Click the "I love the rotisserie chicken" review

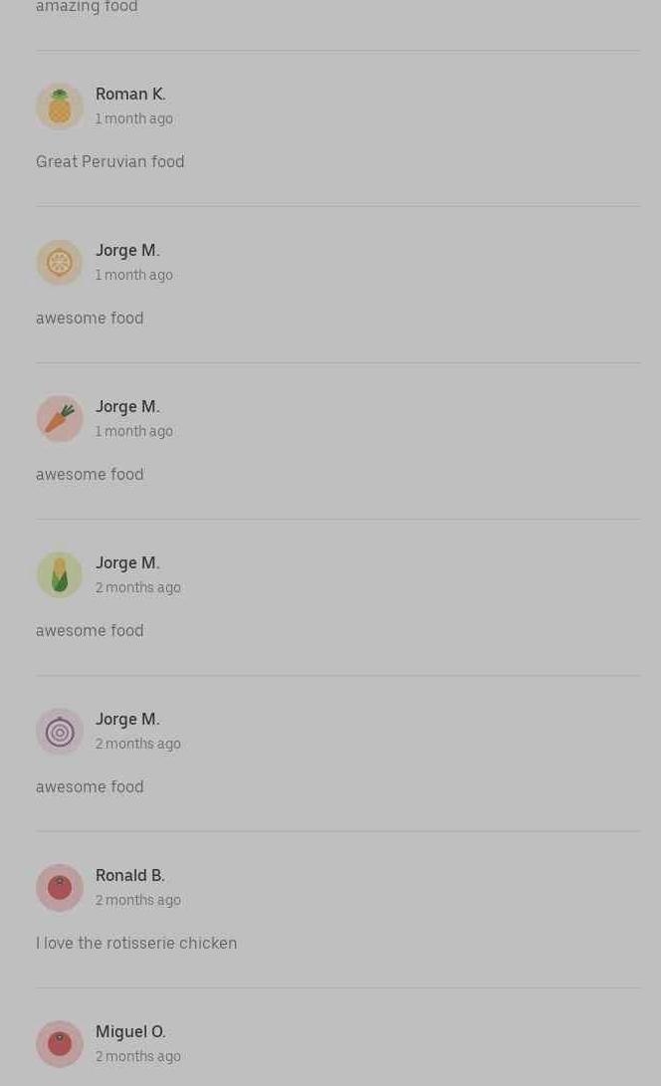click(x=136, y=943)
